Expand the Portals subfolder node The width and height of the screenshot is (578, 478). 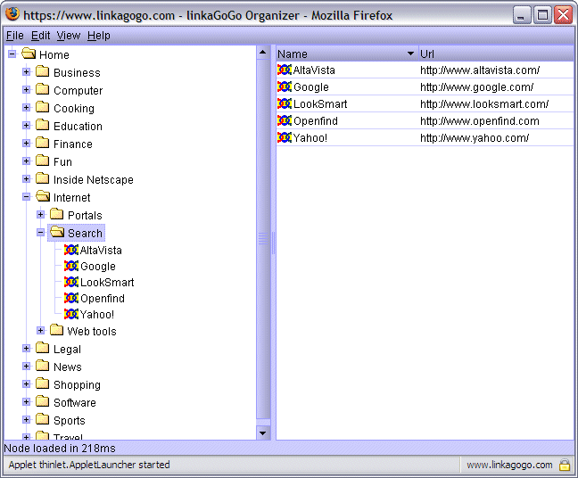(40, 215)
